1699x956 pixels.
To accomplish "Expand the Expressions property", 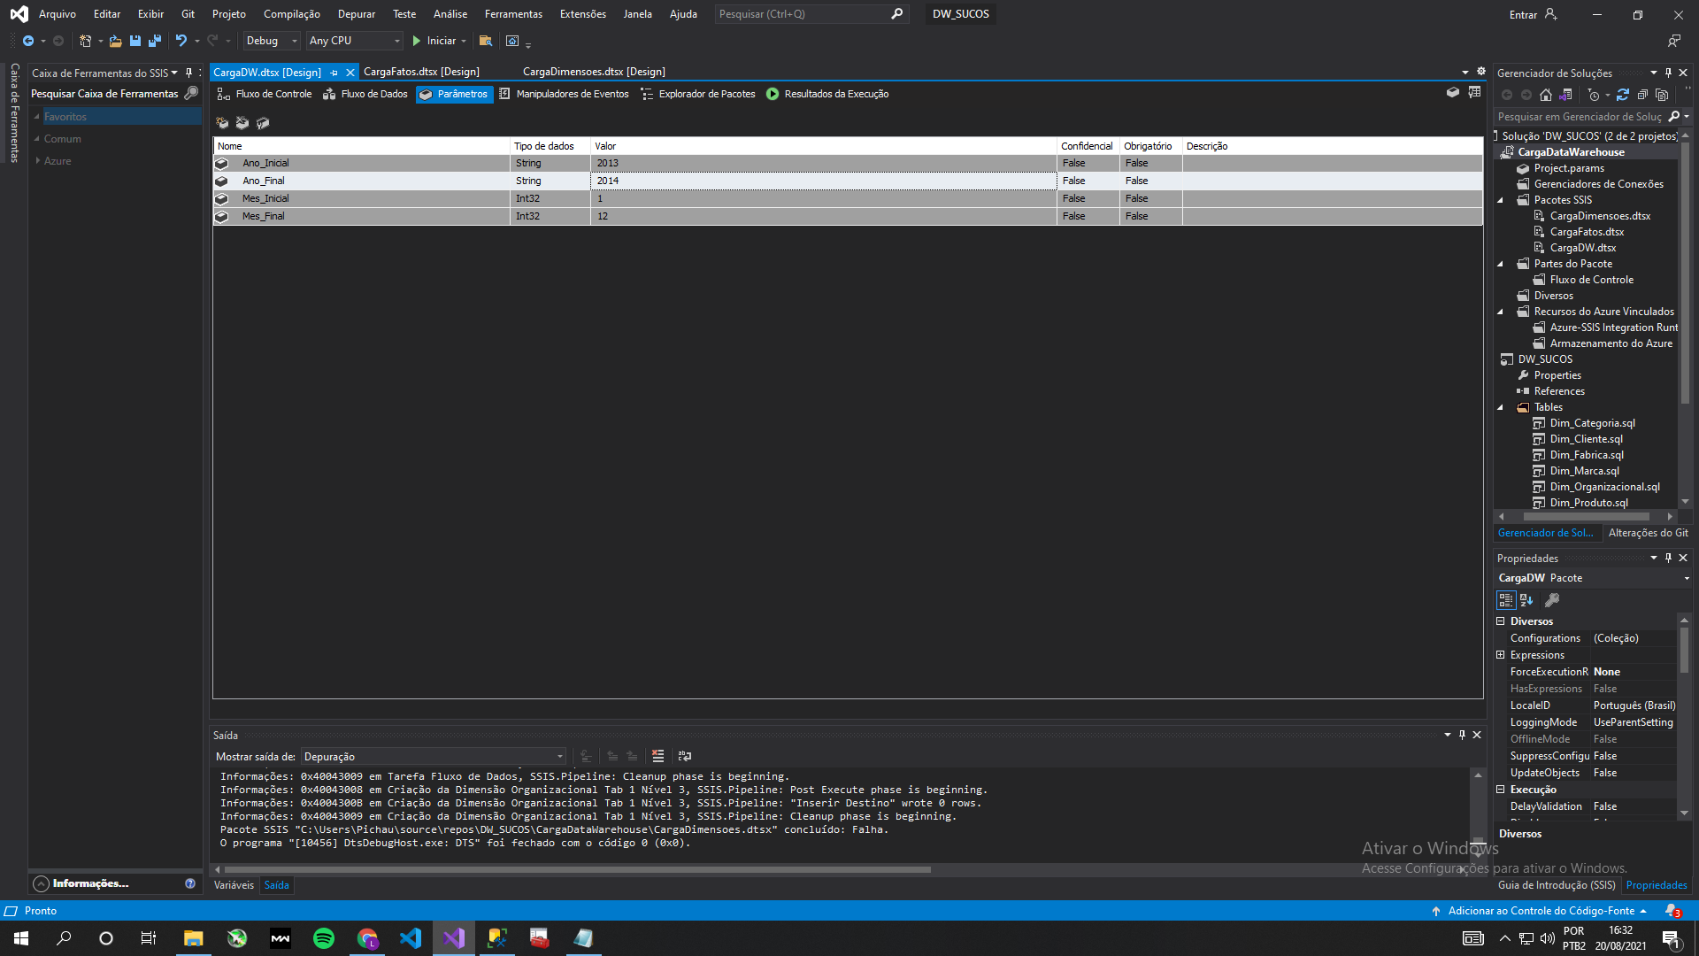I will [x=1501, y=655].
